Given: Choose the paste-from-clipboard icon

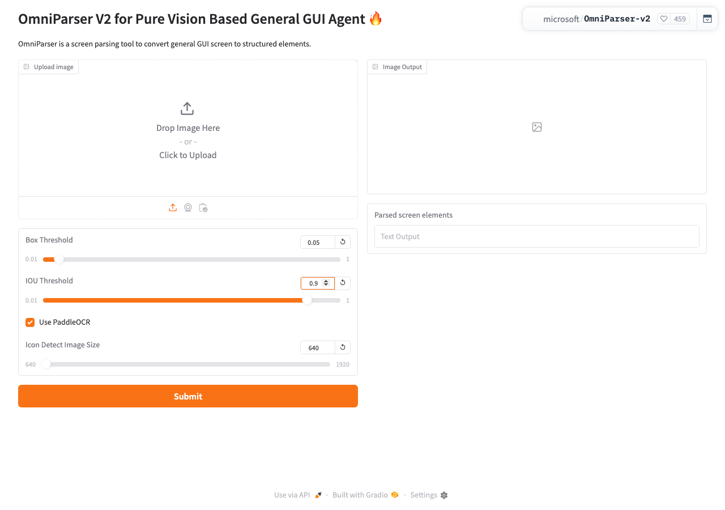Looking at the screenshot, I should (203, 208).
